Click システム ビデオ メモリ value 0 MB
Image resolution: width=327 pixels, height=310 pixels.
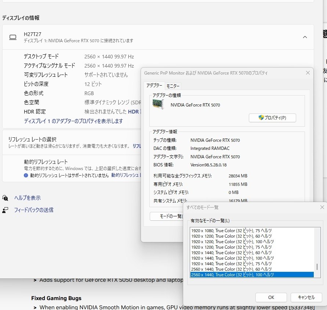pos(233,192)
